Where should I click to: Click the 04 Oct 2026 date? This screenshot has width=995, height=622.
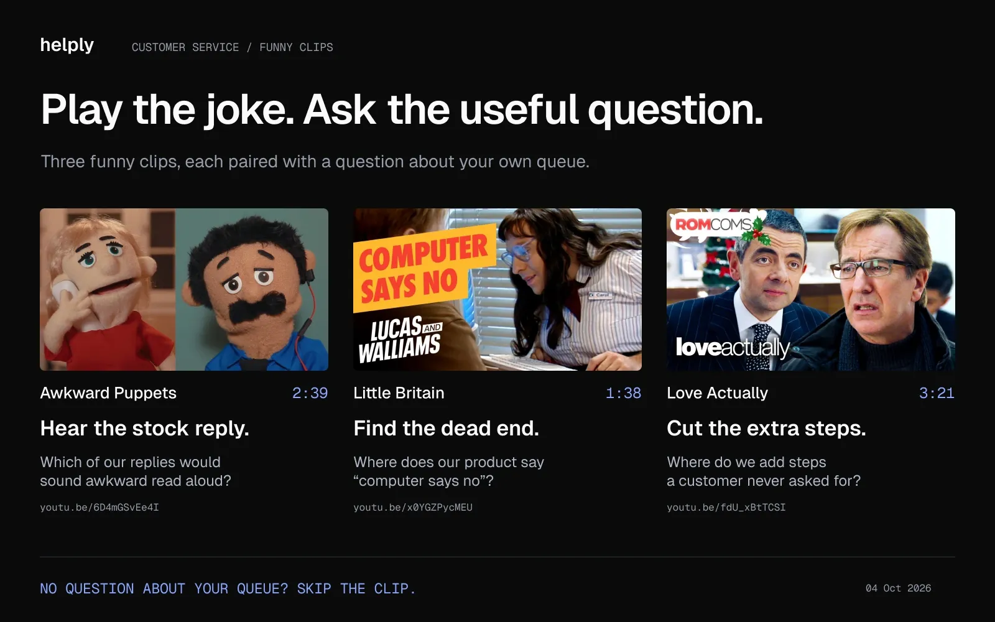[898, 588]
